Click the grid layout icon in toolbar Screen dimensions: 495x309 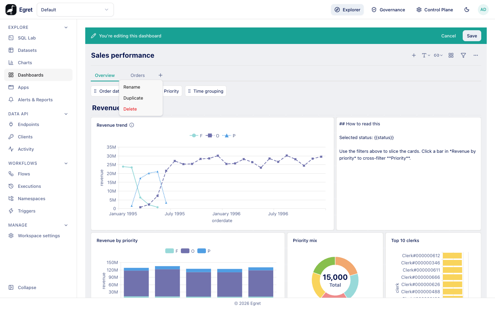coord(451,55)
